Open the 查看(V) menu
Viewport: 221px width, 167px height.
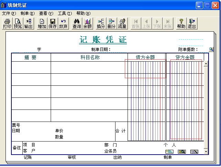46,13
